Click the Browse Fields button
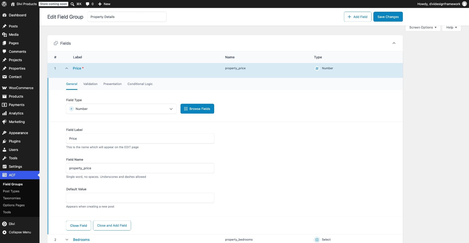Viewport: 469px width, 243px height. pyautogui.click(x=197, y=109)
